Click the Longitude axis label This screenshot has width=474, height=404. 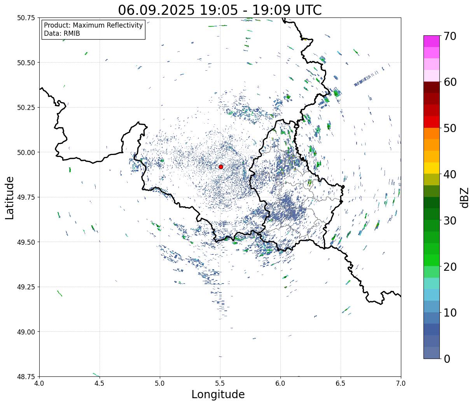click(x=218, y=394)
